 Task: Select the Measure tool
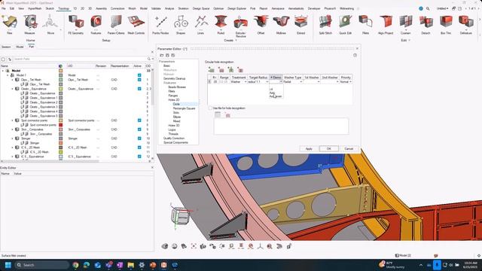click(x=30, y=25)
